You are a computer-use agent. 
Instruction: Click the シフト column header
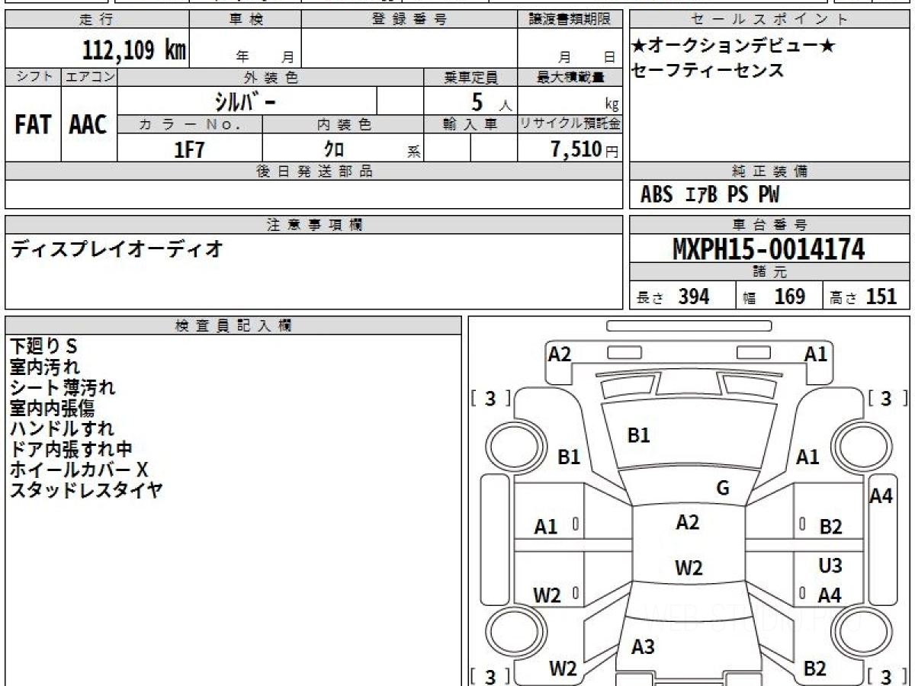pyautogui.click(x=33, y=77)
